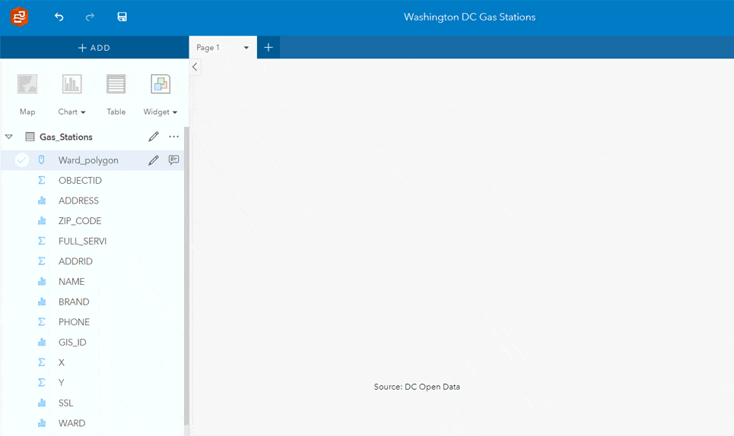Undo the last action
Image resolution: width=734 pixels, height=436 pixels.
point(59,17)
